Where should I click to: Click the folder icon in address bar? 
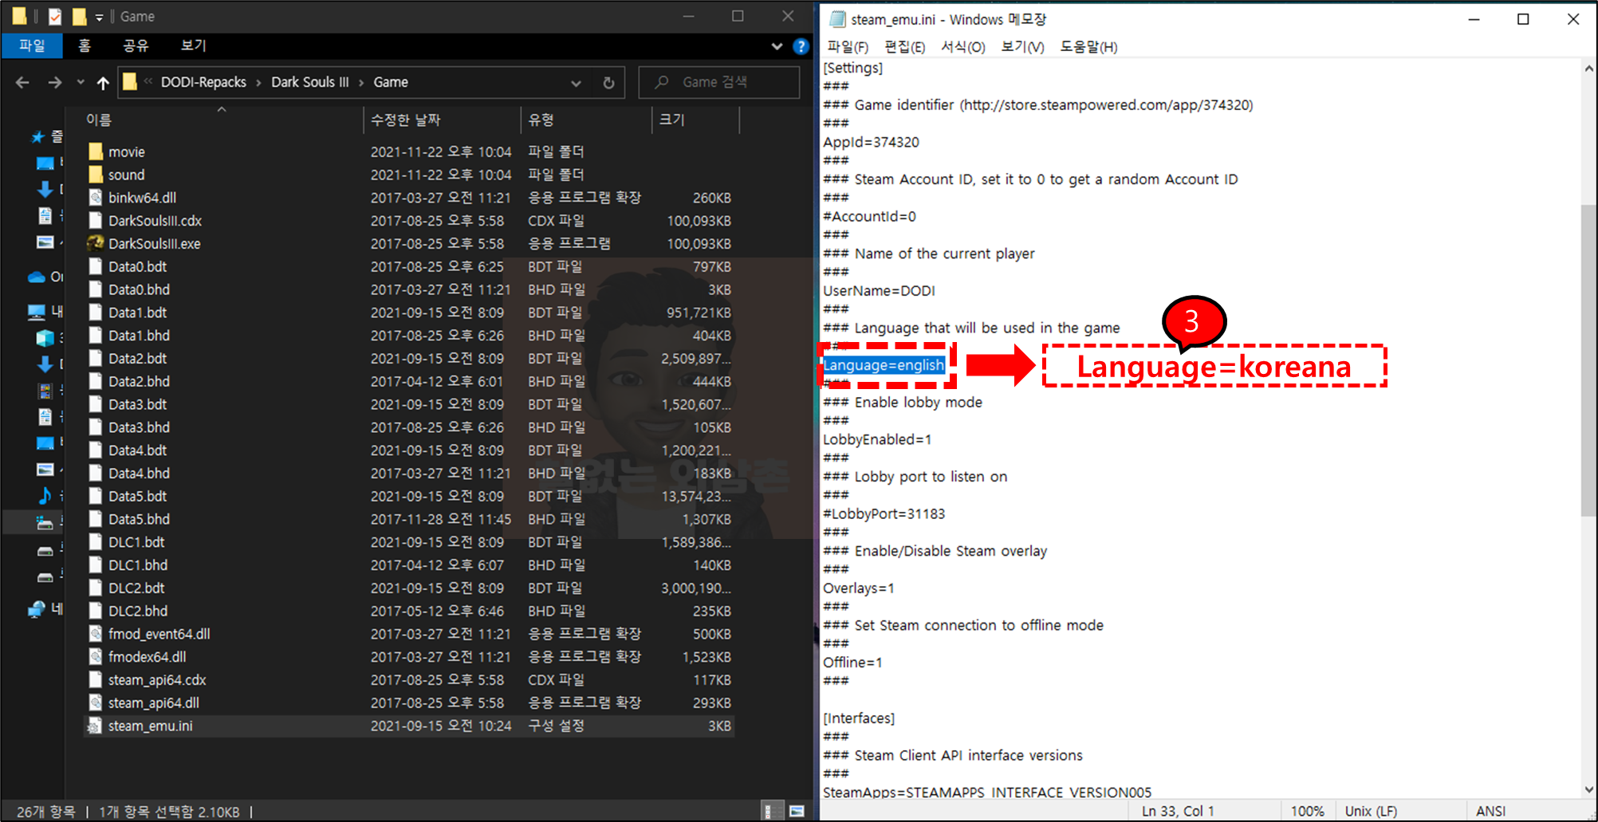130,81
